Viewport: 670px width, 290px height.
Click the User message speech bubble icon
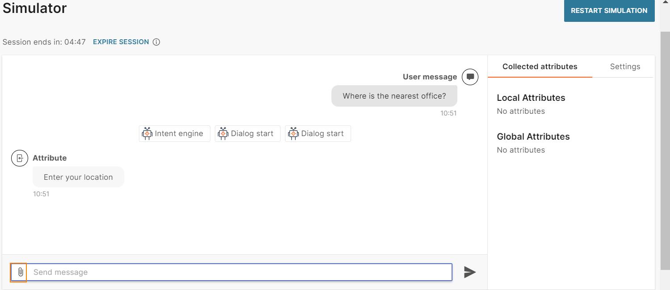pyautogui.click(x=470, y=77)
